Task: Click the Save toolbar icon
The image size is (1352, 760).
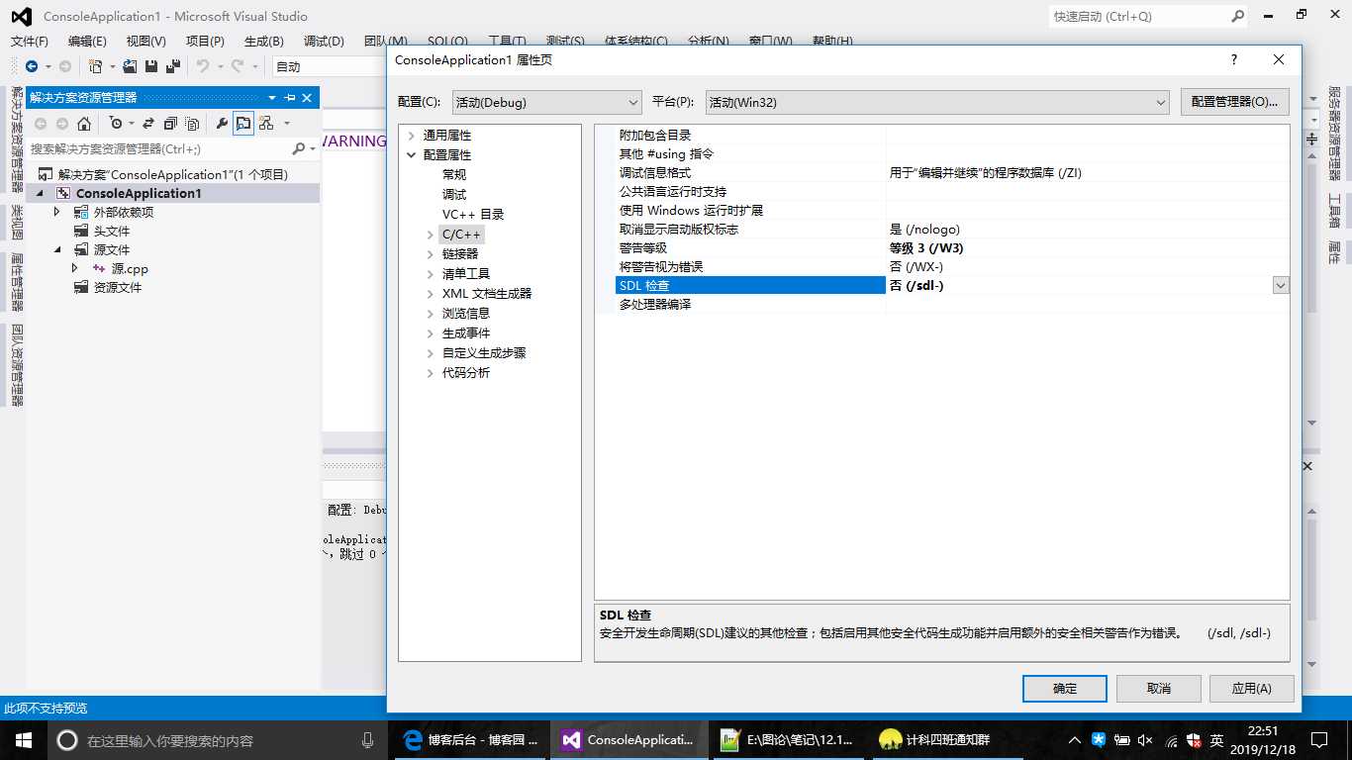Action: (x=151, y=66)
